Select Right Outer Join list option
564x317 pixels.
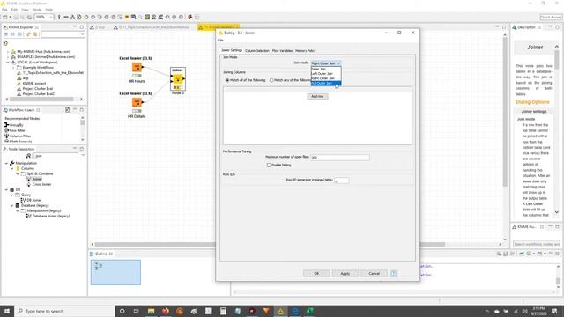coord(326,78)
